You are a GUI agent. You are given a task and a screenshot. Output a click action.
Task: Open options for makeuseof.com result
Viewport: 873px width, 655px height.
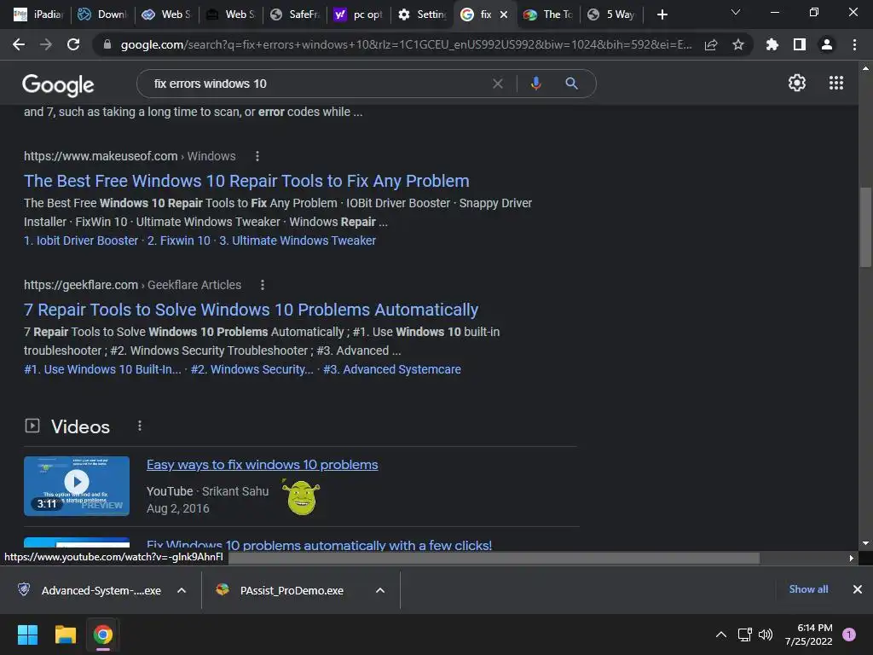pyautogui.click(x=257, y=157)
